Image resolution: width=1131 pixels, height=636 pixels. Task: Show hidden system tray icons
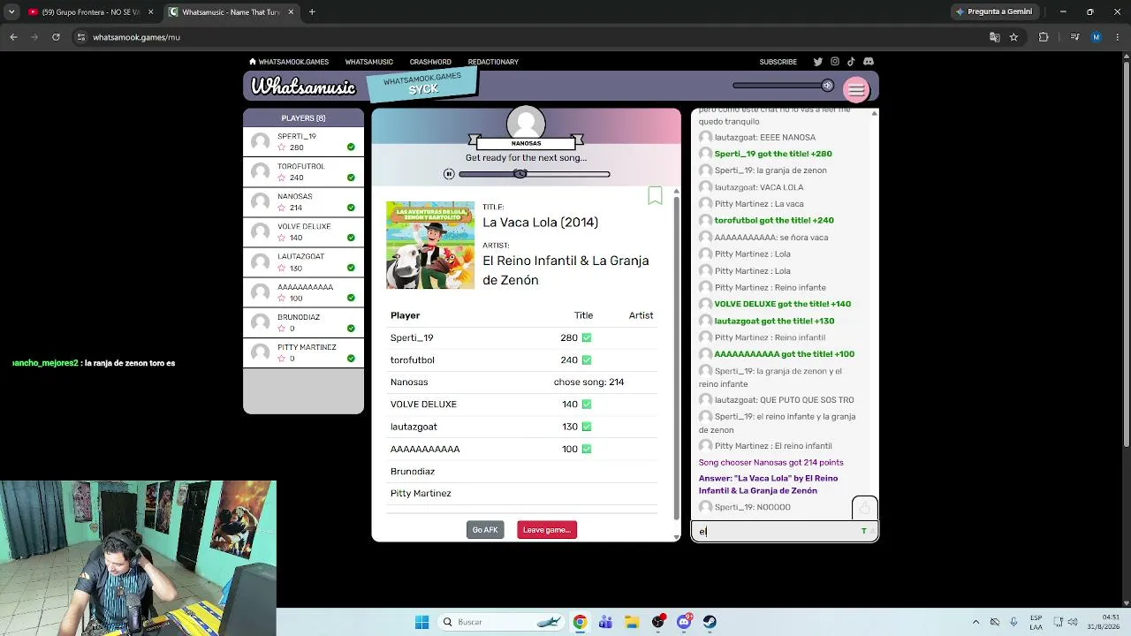pos(975,622)
